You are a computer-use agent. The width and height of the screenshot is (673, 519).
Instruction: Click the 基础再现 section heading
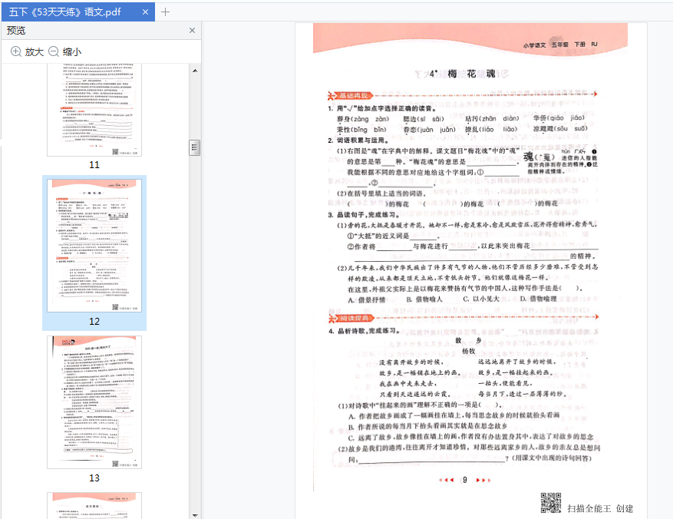point(353,95)
